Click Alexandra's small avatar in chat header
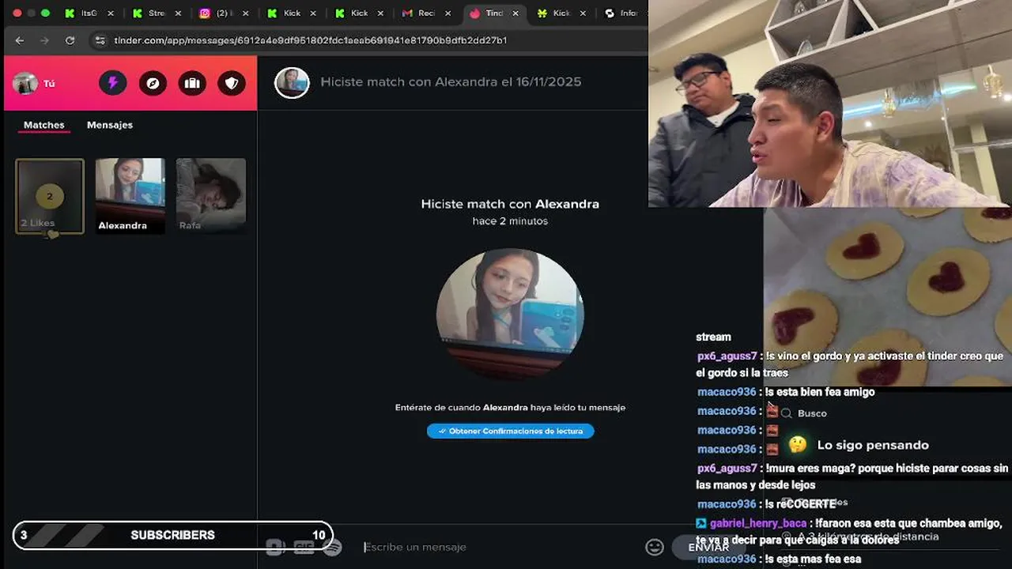The width and height of the screenshot is (1012, 569). pos(292,82)
